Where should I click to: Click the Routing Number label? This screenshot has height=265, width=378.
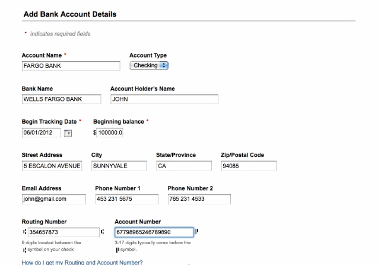(x=44, y=222)
